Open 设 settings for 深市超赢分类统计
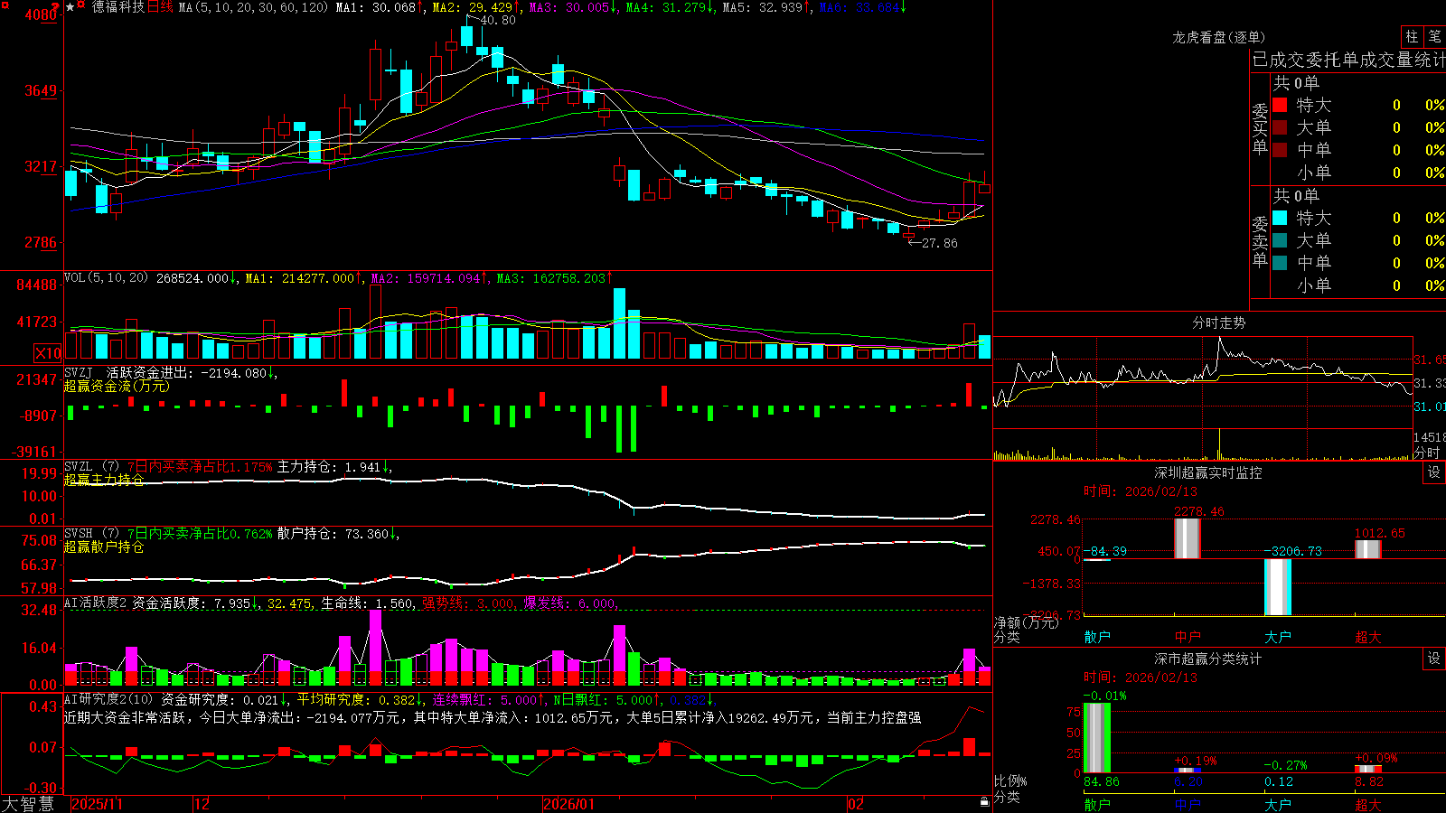Viewport: 1446px width, 813px height. coord(1434,659)
